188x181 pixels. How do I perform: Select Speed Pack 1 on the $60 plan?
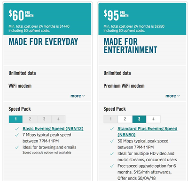[16, 119]
